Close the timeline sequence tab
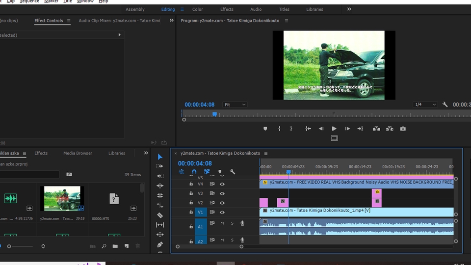The image size is (471, 265). (176, 153)
